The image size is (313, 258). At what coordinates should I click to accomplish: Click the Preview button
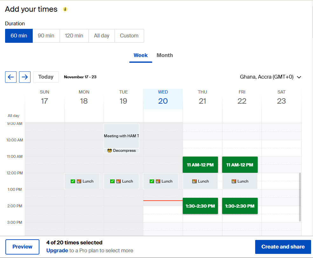[x=22, y=247]
